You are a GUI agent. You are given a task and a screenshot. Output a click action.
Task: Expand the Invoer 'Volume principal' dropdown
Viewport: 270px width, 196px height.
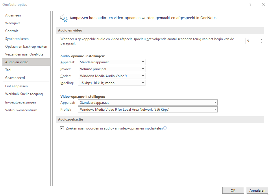[112, 69]
